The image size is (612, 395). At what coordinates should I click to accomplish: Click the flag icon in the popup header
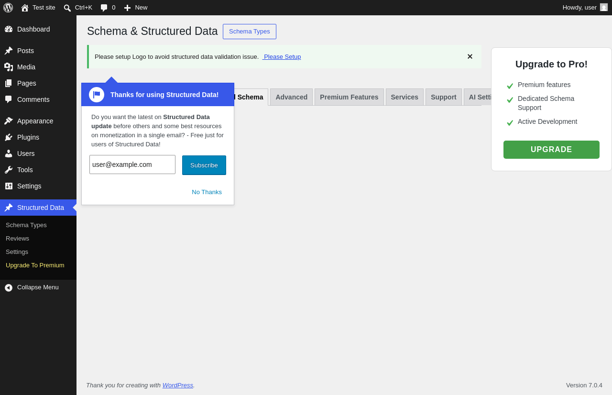click(97, 95)
